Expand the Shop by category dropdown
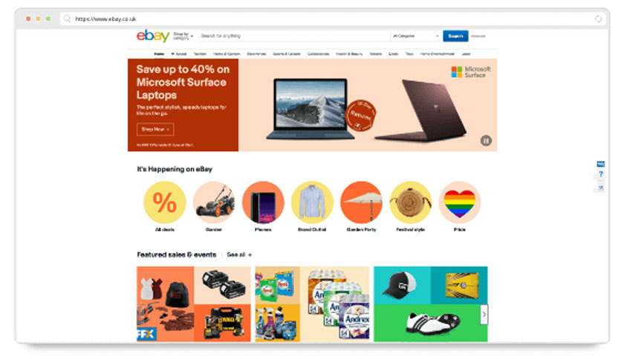Image resolution: width=624 pixels, height=359 pixels. click(183, 36)
